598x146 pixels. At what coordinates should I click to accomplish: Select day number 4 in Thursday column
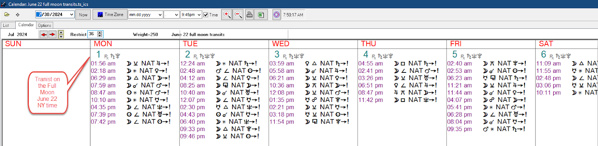pyautogui.click(x=366, y=55)
